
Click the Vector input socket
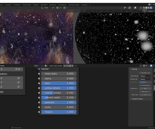pyautogui.click(x=39, y=69)
